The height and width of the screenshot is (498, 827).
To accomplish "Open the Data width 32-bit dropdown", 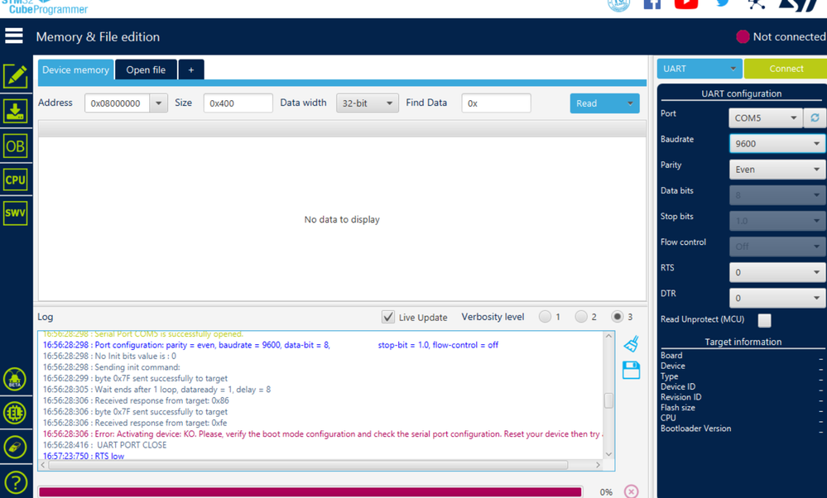I will 367,103.
